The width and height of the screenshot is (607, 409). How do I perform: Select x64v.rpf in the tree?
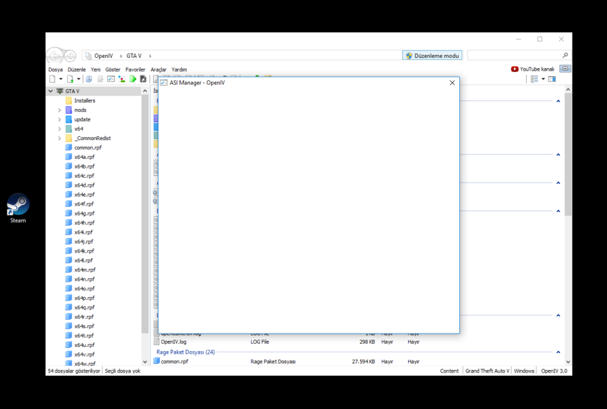80,354
